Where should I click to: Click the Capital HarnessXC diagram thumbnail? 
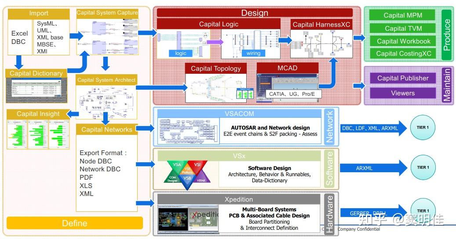(x=321, y=44)
